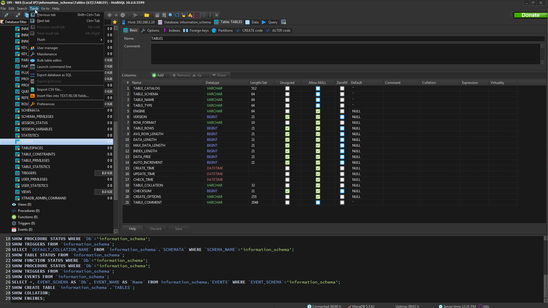Viewport: 548px width, 308px height.
Task: Click the new query tab icon
Action: click(x=283, y=22)
